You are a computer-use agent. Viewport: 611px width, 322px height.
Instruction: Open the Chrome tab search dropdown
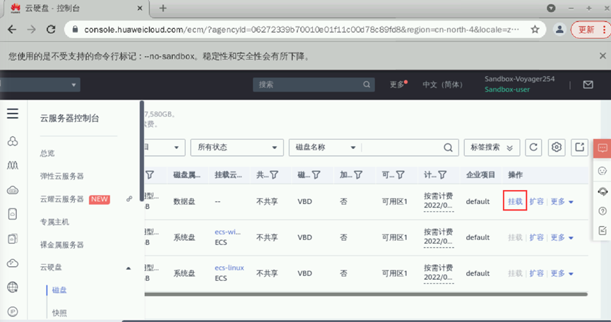point(551,8)
